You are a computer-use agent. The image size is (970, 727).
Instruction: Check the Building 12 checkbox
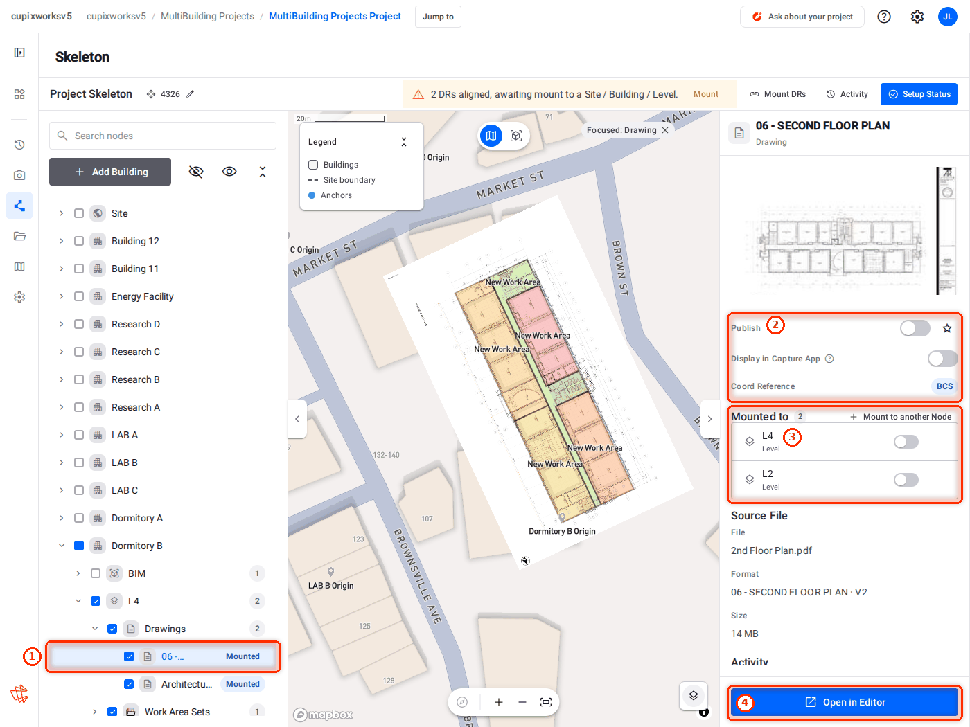tap(79, 241)
